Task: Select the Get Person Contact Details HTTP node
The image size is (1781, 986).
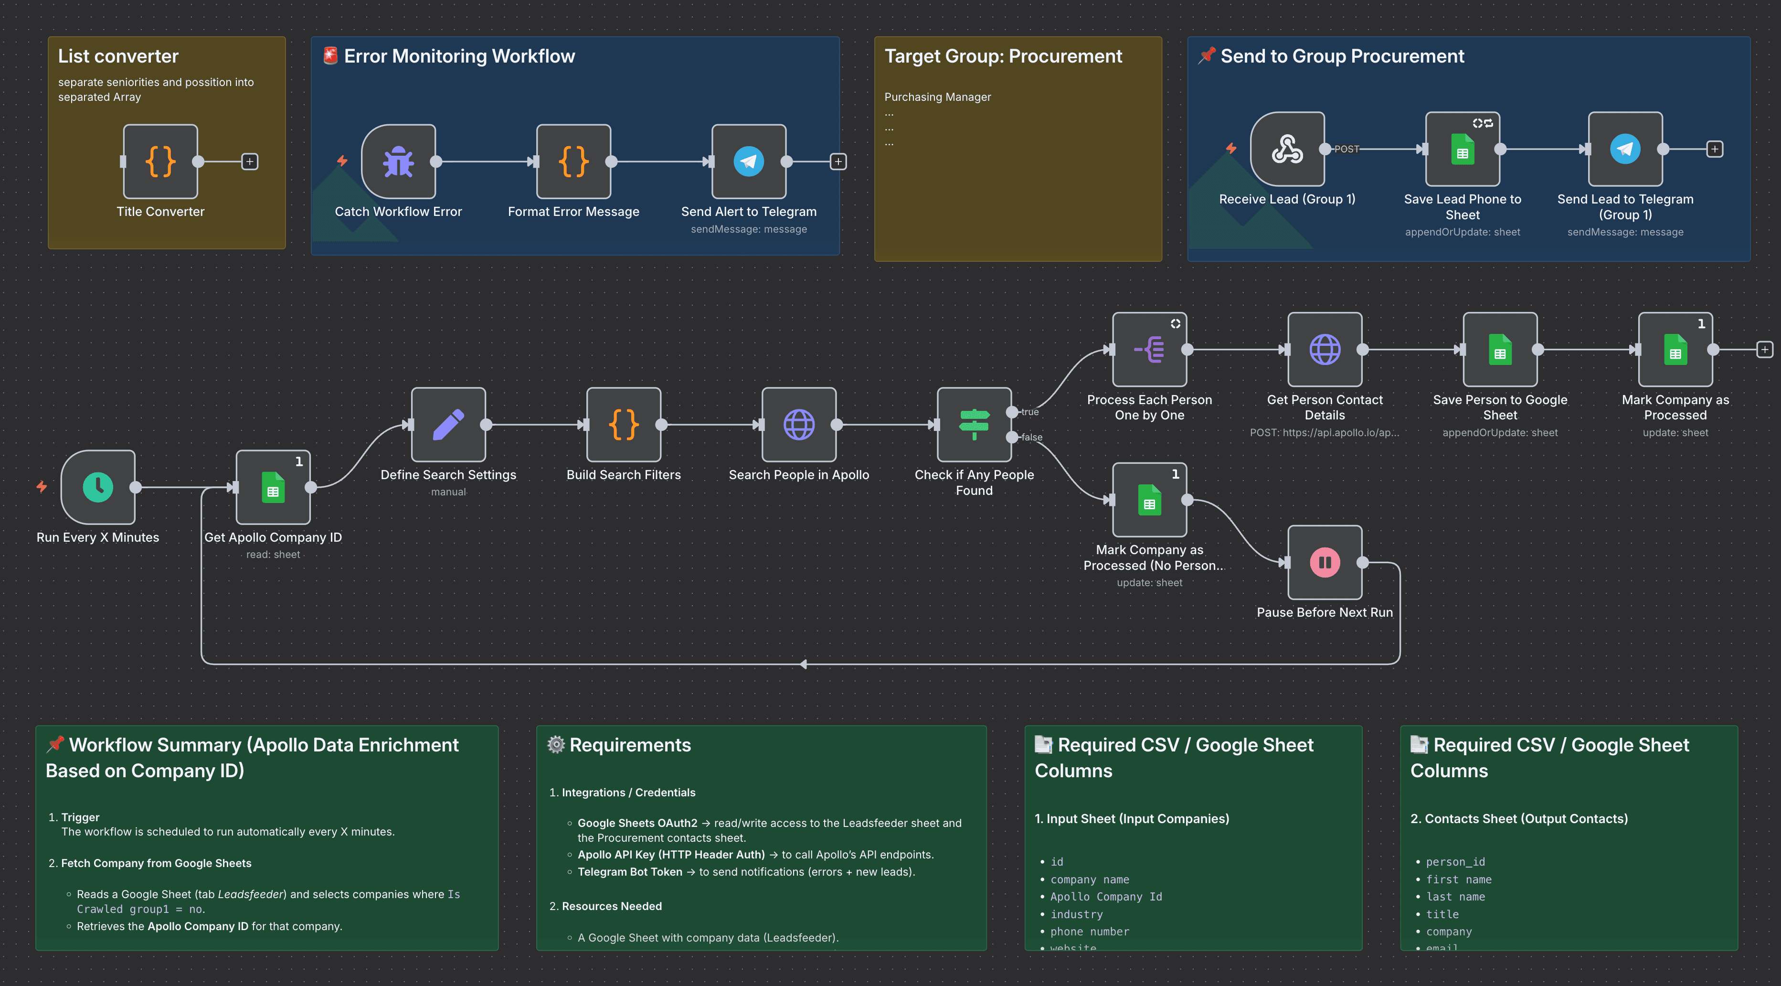Action: click(1325, 349)
